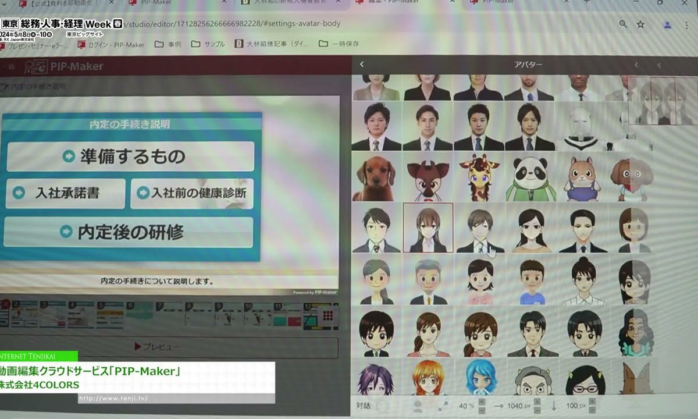
Task: Toggle the 対話 switch
Action: pyautogui.click(x=383, y=406)
